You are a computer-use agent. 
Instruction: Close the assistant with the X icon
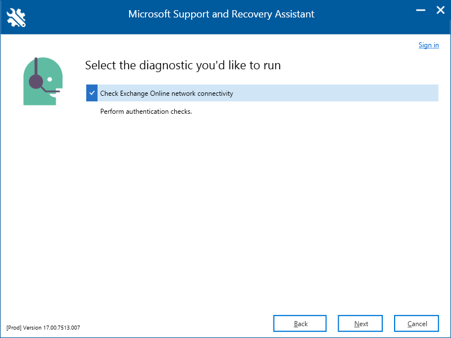pos(440,10)
